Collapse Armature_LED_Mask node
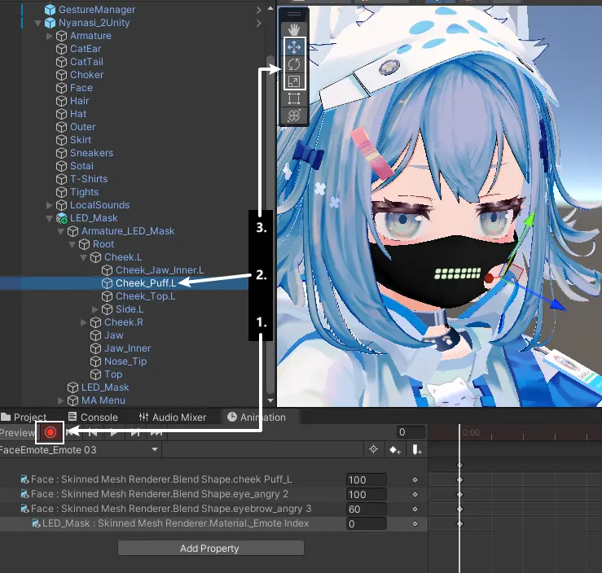 coord(60,231)
